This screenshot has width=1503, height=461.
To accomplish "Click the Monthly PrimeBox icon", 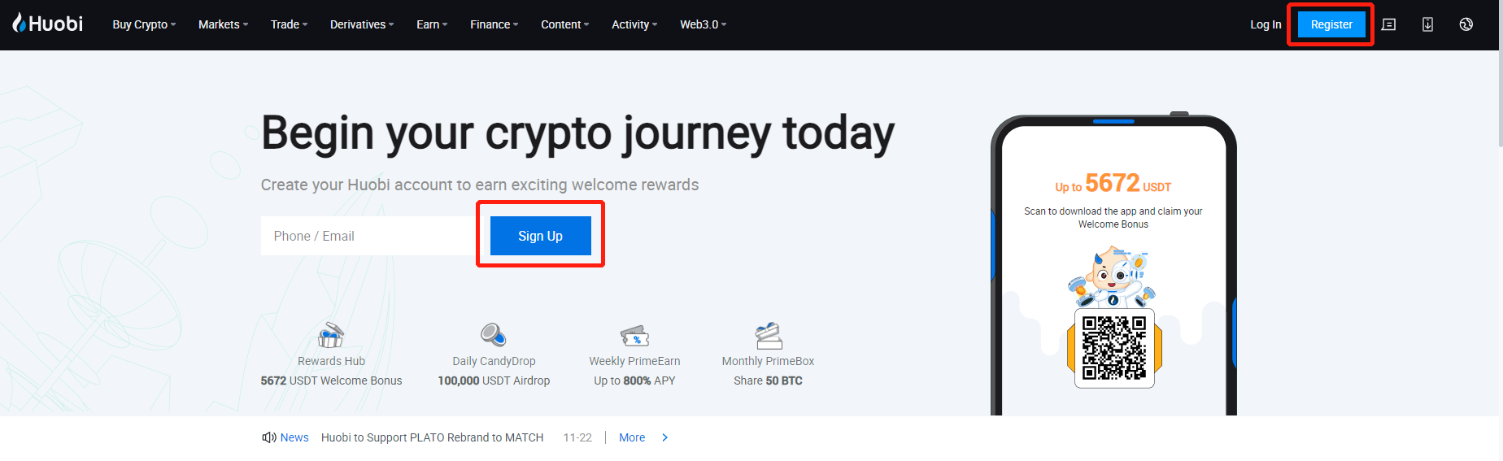I will 768,335.
